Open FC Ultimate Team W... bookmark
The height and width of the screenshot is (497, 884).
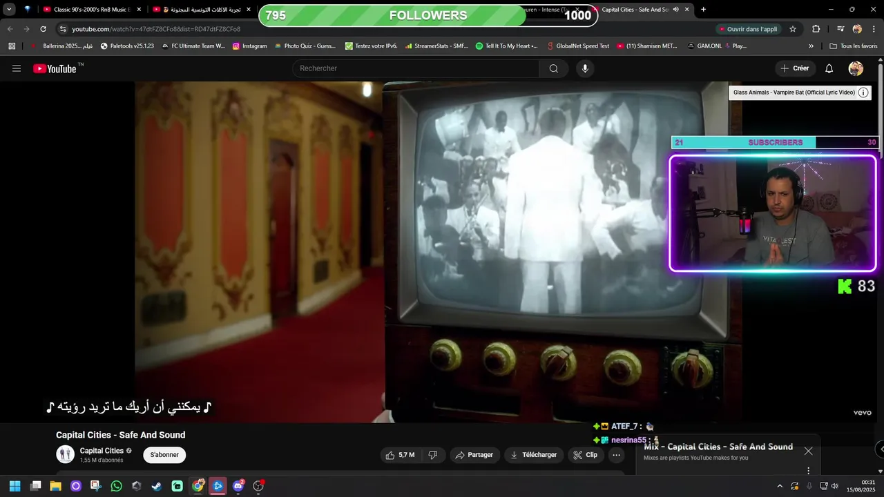(193, 46)
